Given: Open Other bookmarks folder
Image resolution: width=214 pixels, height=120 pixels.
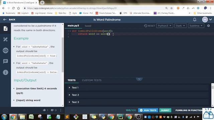Looking at the screenshot, I should (203, 13).
